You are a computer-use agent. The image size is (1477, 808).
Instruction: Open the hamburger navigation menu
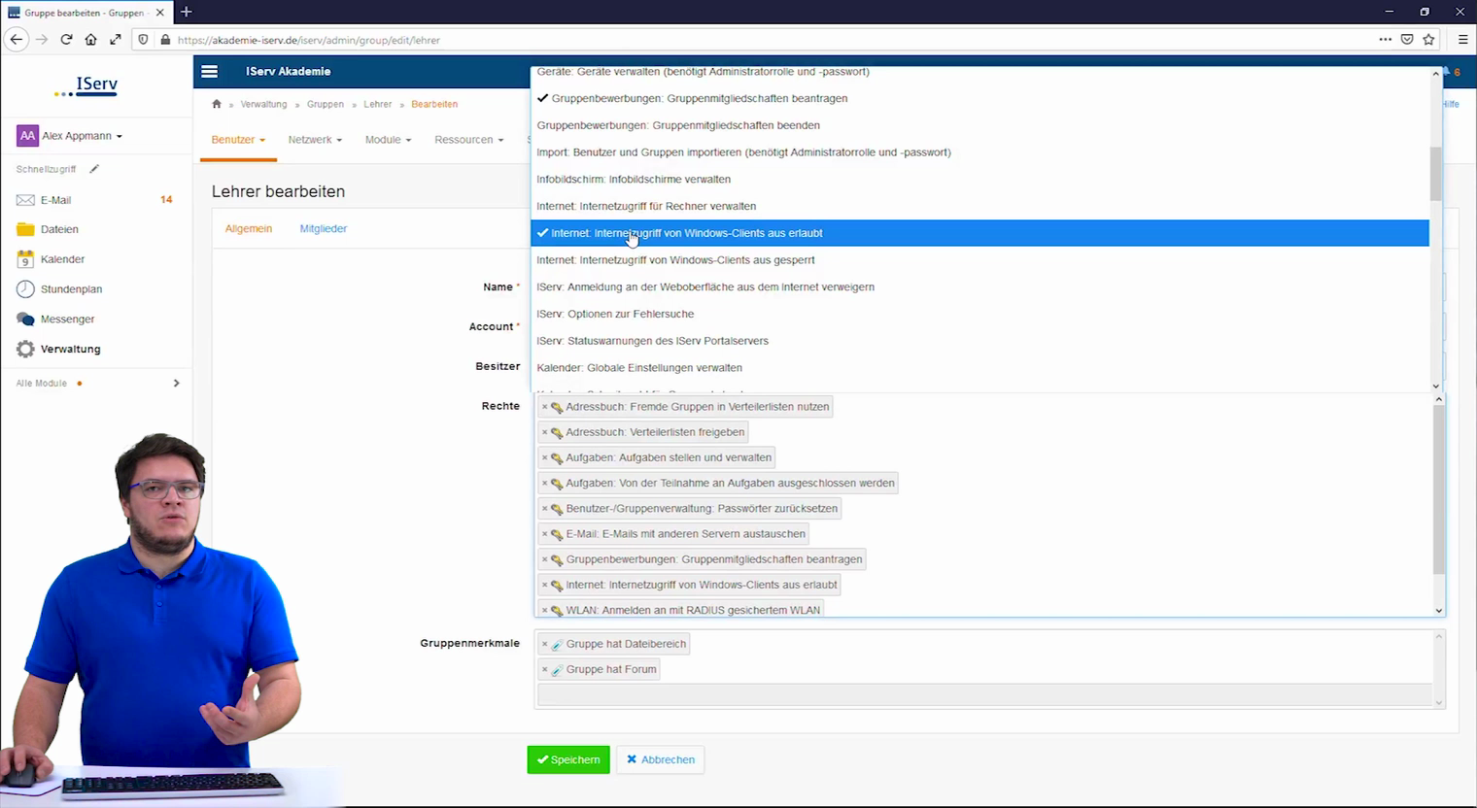pyautogui.click(x=209, y=71)
